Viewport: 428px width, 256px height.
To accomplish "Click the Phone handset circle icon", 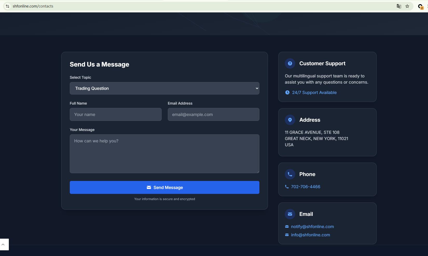I will pos(290,174).
